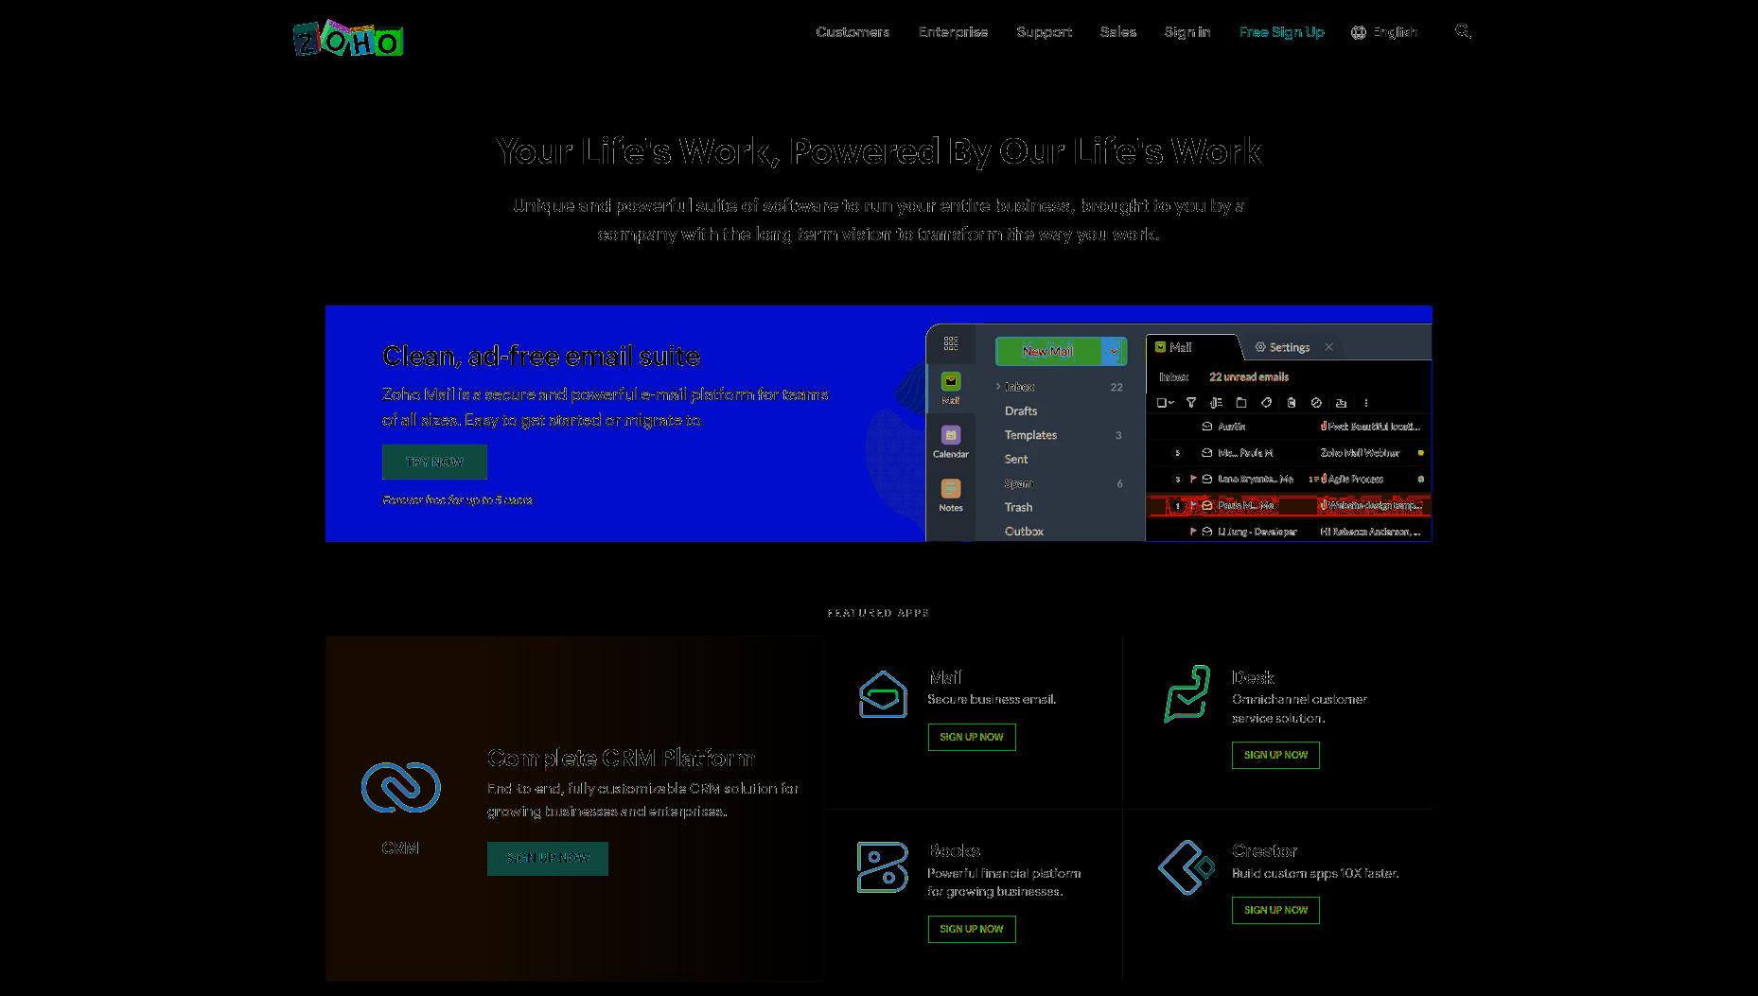
Task: Open the Customers menu
Action: 853,32
